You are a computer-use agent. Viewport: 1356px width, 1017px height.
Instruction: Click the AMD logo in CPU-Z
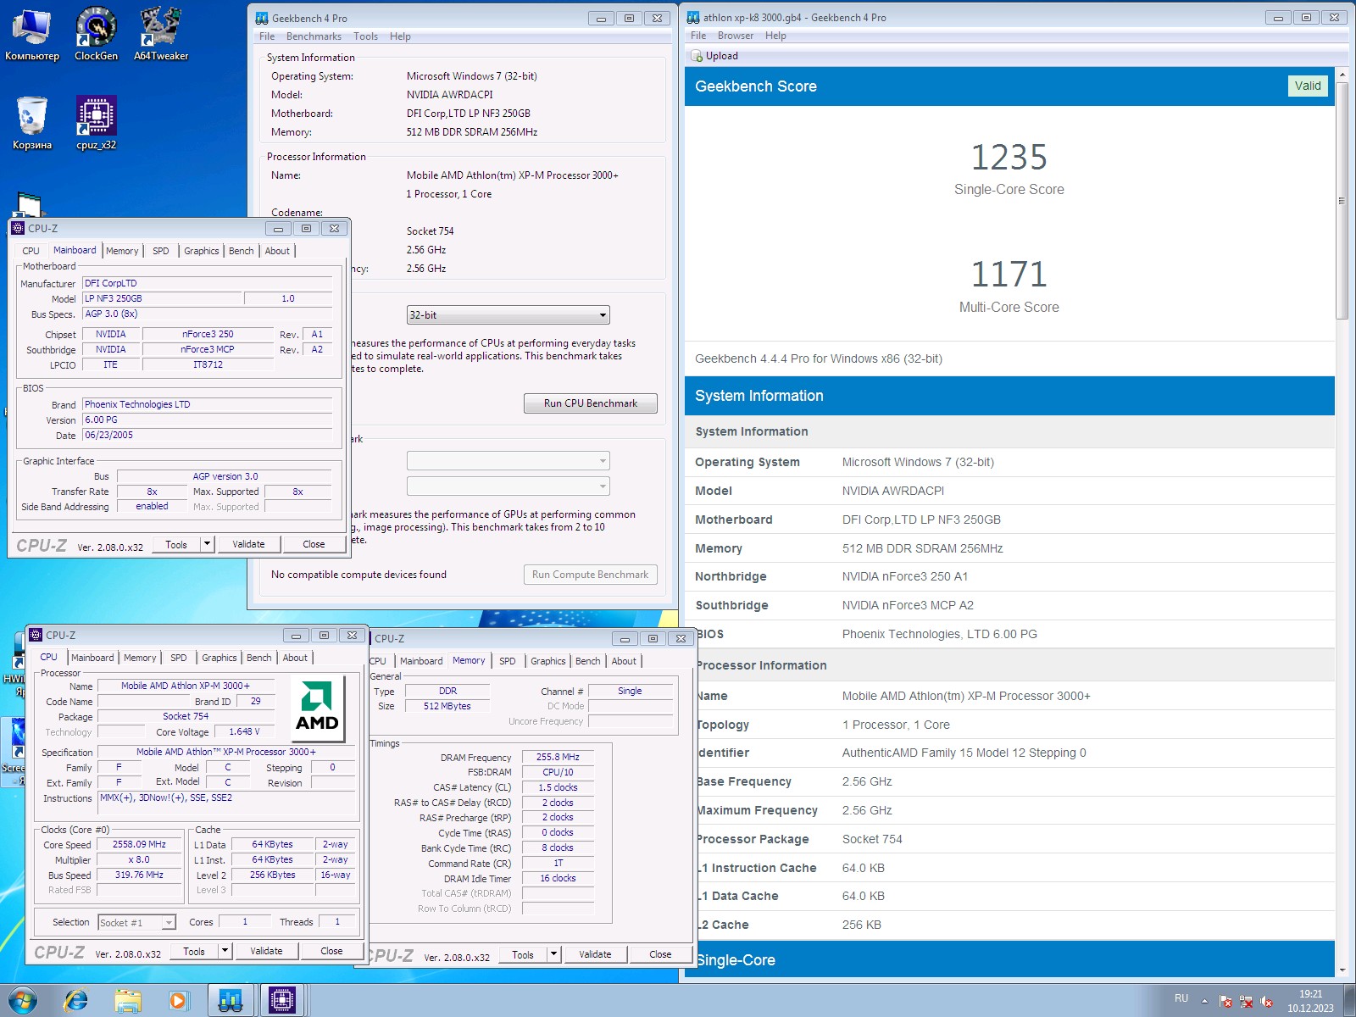click(x=317, y=708)
